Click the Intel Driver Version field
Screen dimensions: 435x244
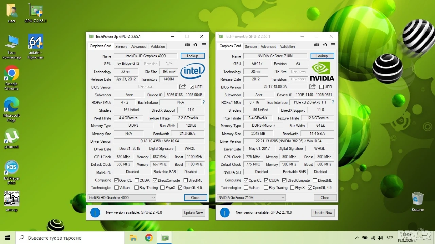pos(159,141)
